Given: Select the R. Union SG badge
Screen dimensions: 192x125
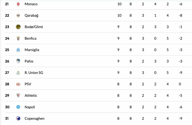Looking at the screenshot, I should coord(18,73).
